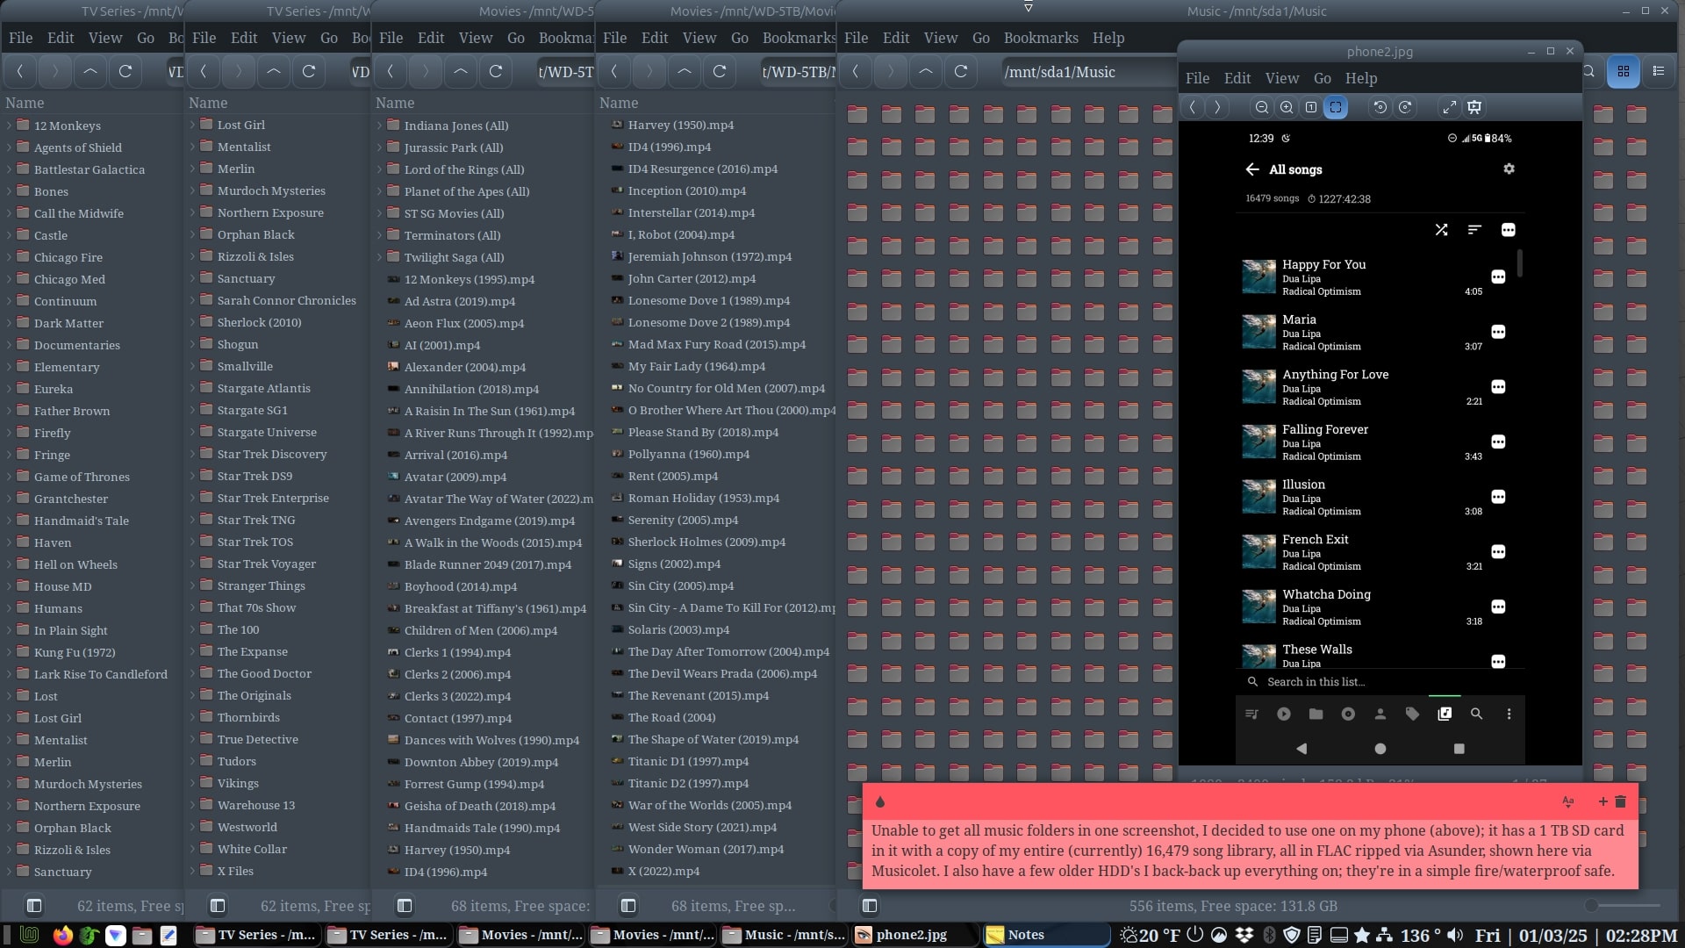Delete the sticky note with trash icon
1685x948 pixels.
(x=1620, y=801)
